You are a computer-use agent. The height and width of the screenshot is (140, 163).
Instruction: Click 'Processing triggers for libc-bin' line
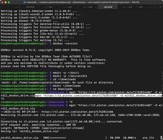pos(42,34)
